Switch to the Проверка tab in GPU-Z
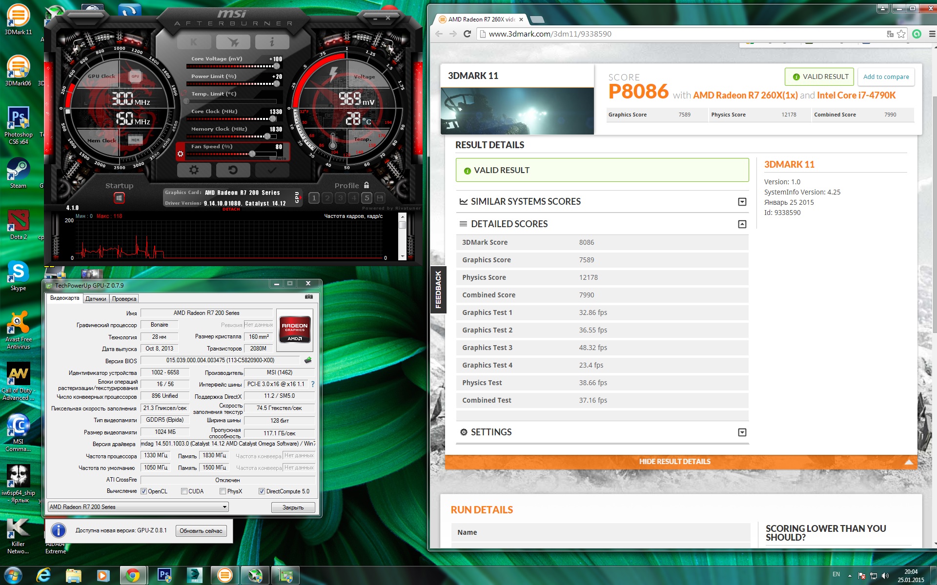Screen dimensions: 937x585 point(124,299)
